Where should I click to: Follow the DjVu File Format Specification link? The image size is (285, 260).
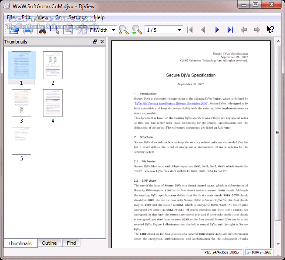[x=171, y=103]
